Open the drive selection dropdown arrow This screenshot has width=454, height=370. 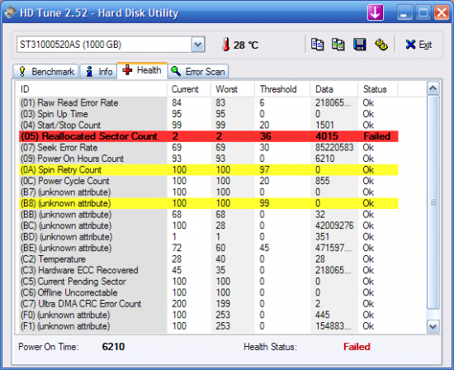point(198,45)
